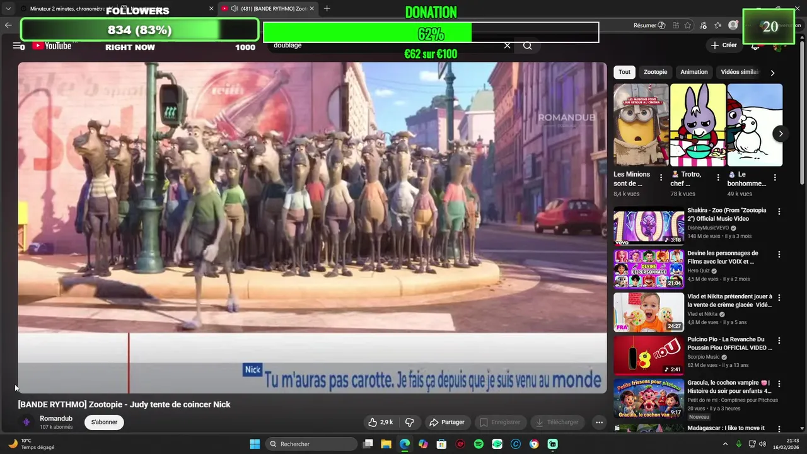Select the Vidéos similaires filter chip
807x454 pixels.
coord(740,72)
